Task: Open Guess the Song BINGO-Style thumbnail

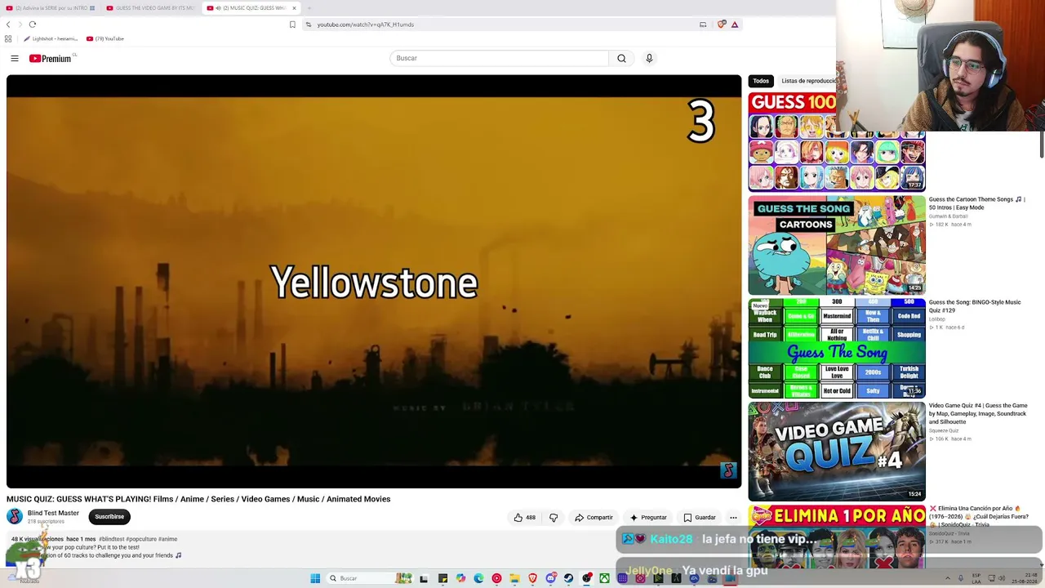Action: tap(837, 348)
